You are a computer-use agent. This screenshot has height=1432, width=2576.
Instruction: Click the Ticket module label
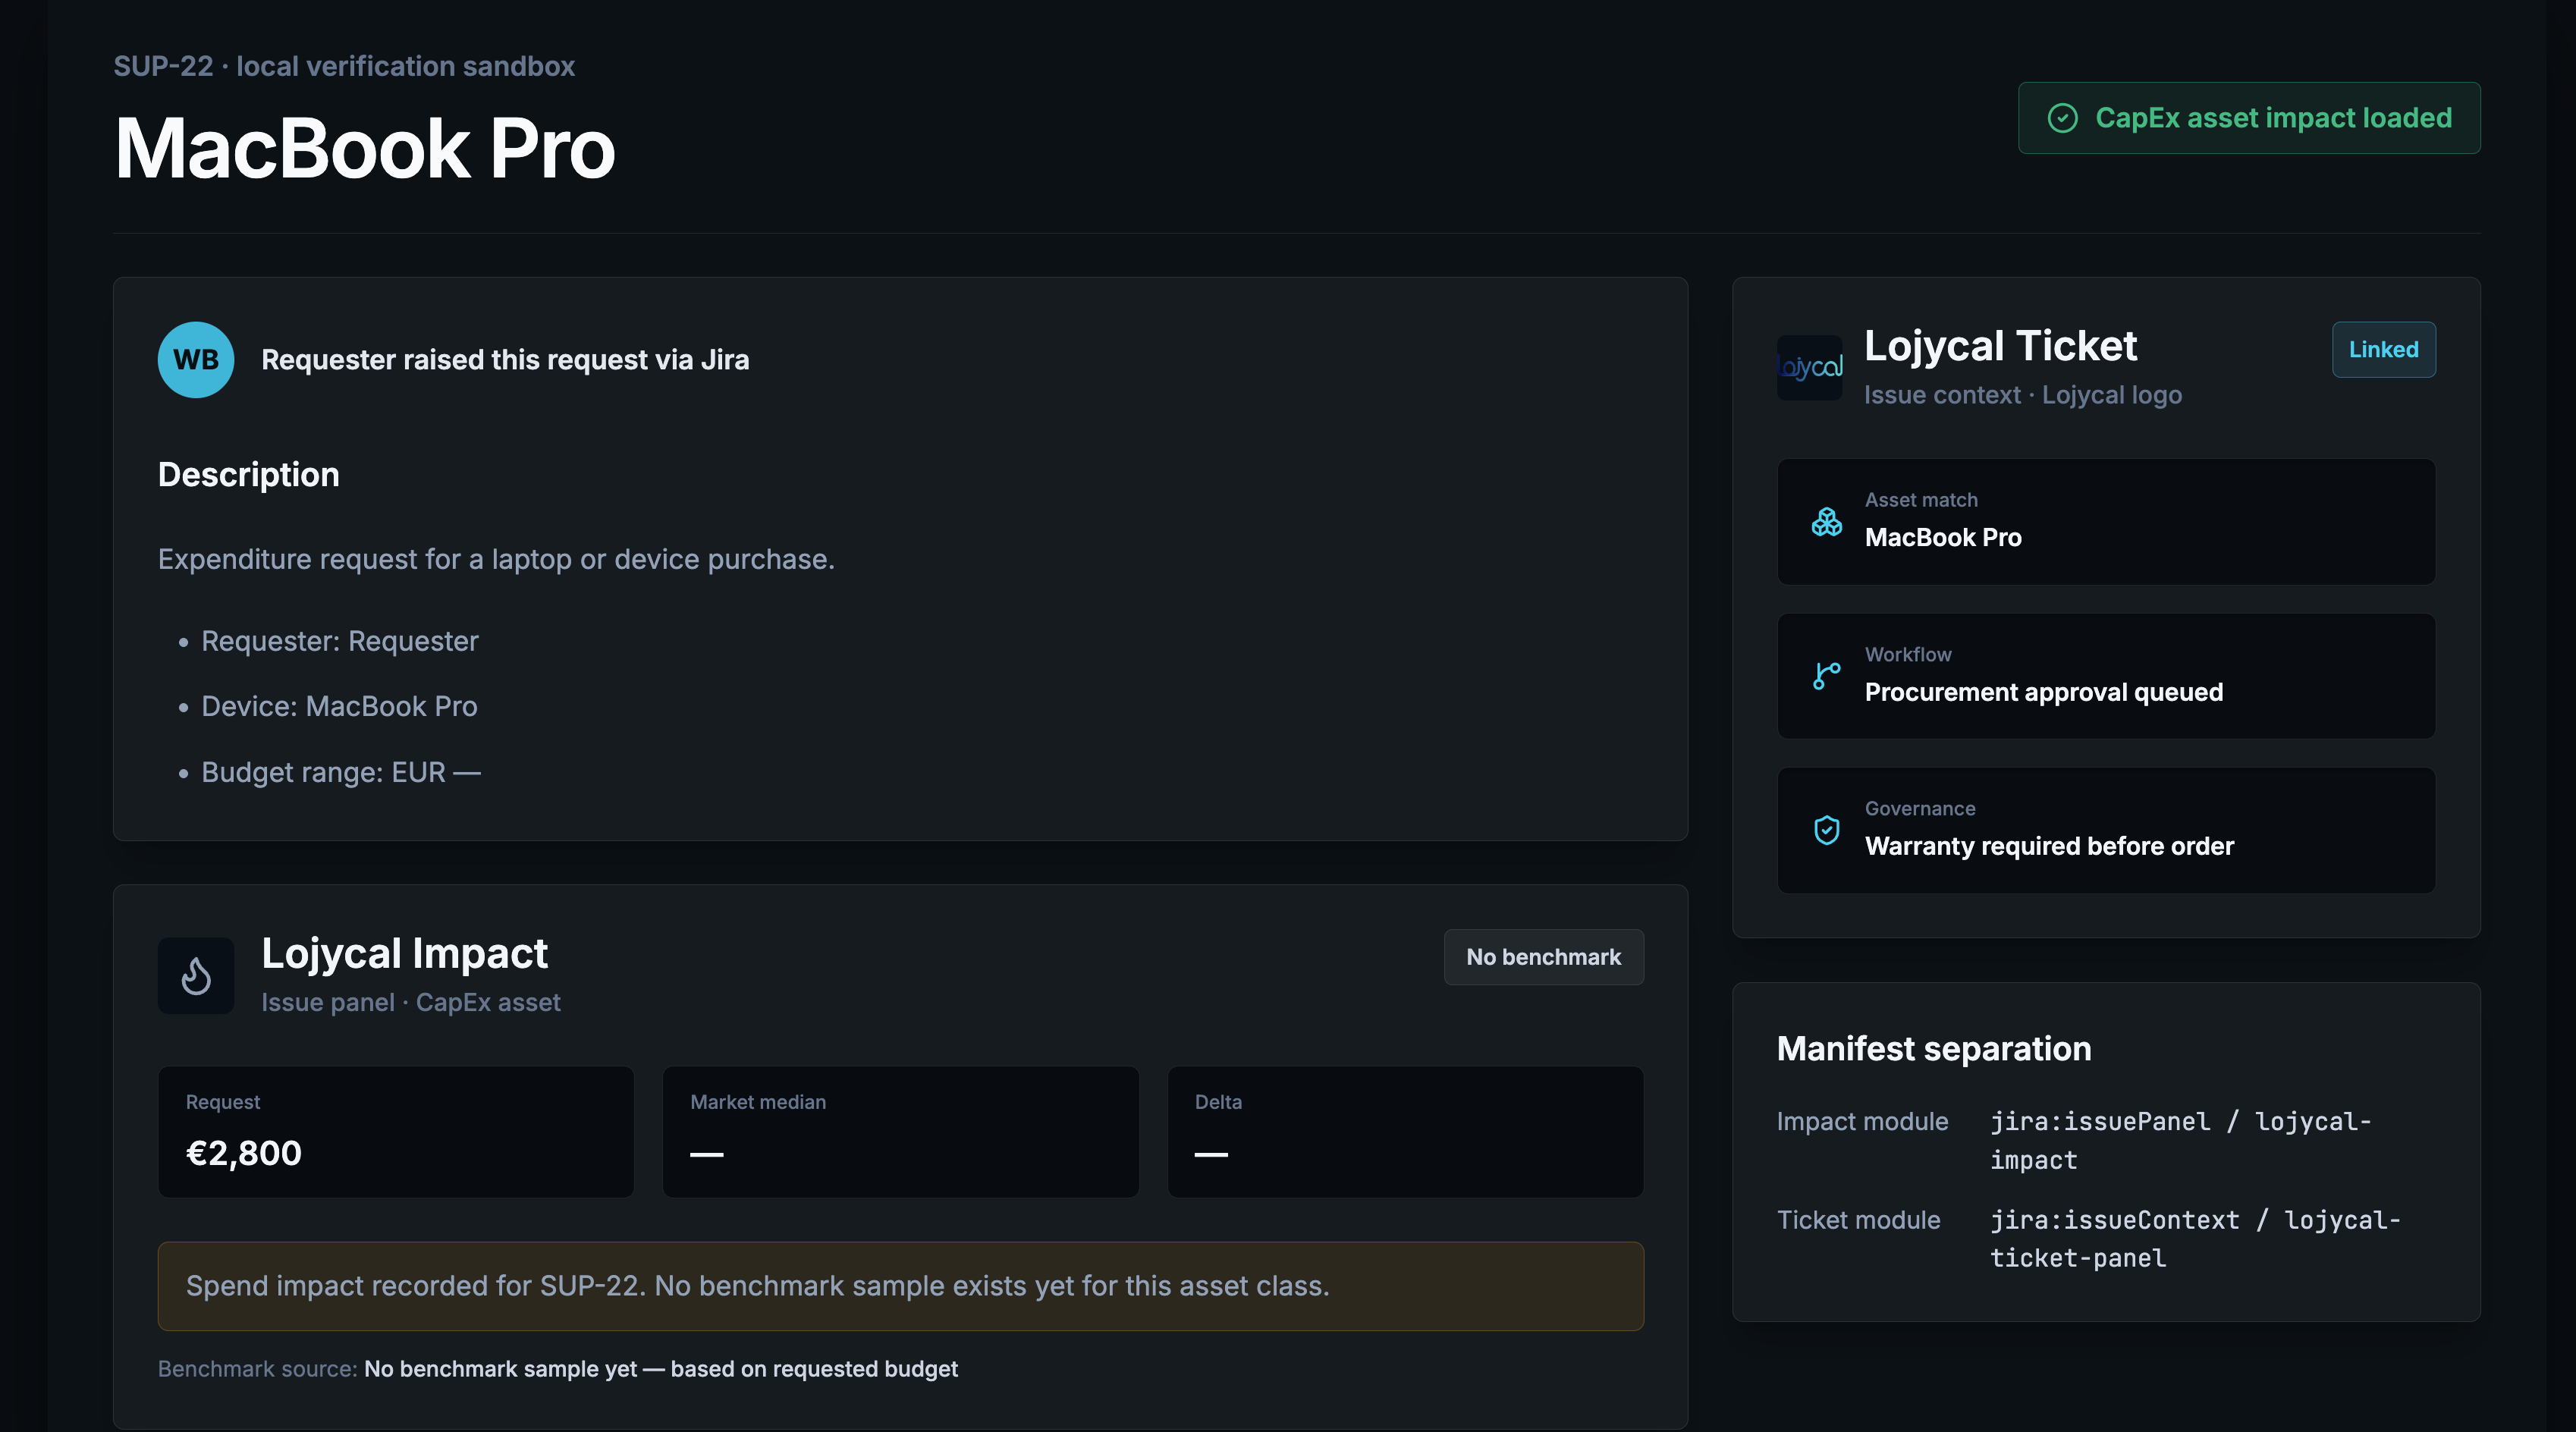tap(1858, 1220)
